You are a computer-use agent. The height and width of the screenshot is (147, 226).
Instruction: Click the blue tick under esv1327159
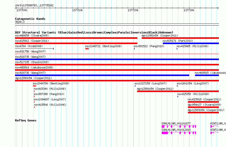[135, 86]
